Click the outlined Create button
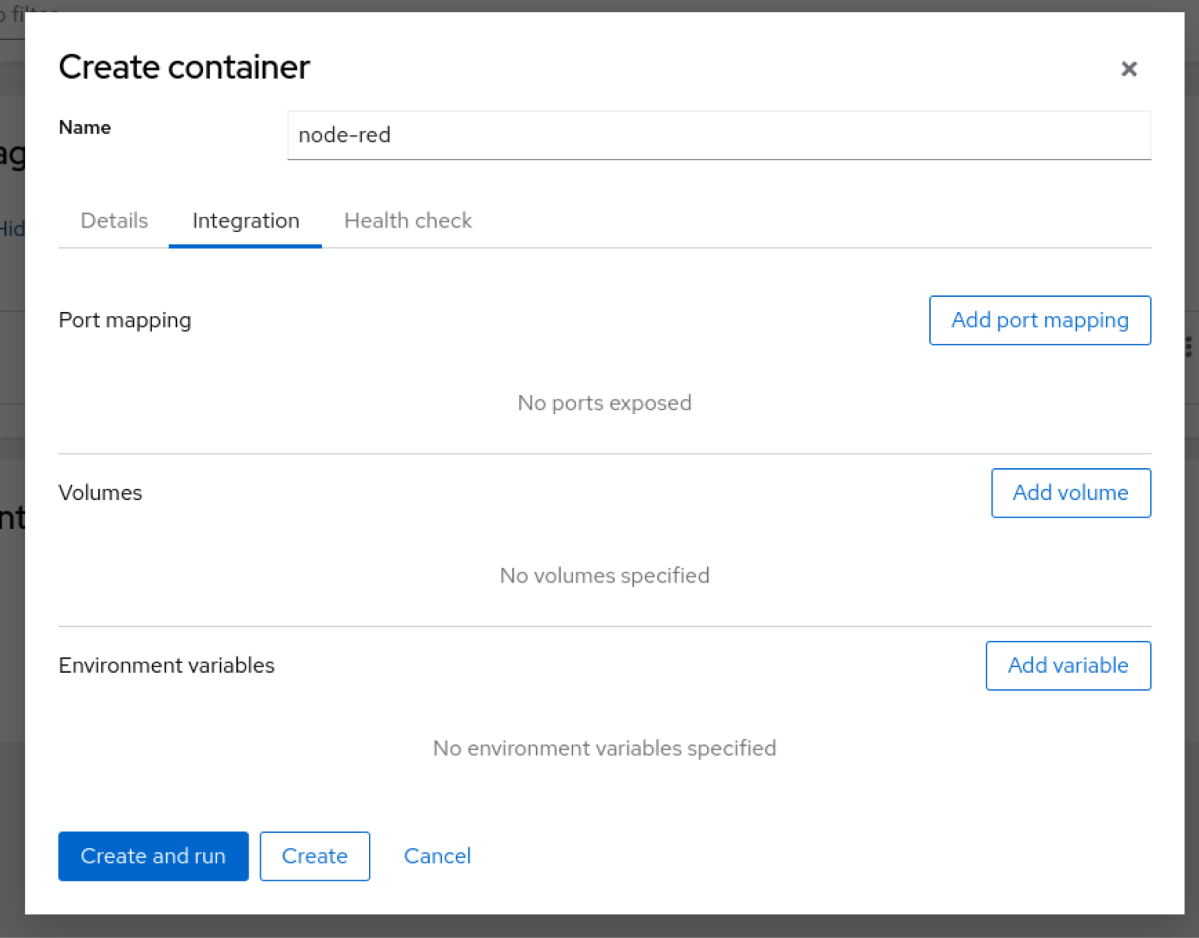The image size is (1199, 938). [x=314, y=856]
